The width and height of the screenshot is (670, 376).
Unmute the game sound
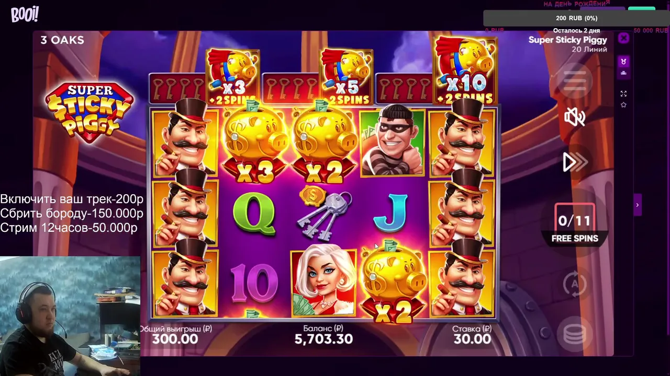[574, 118]
